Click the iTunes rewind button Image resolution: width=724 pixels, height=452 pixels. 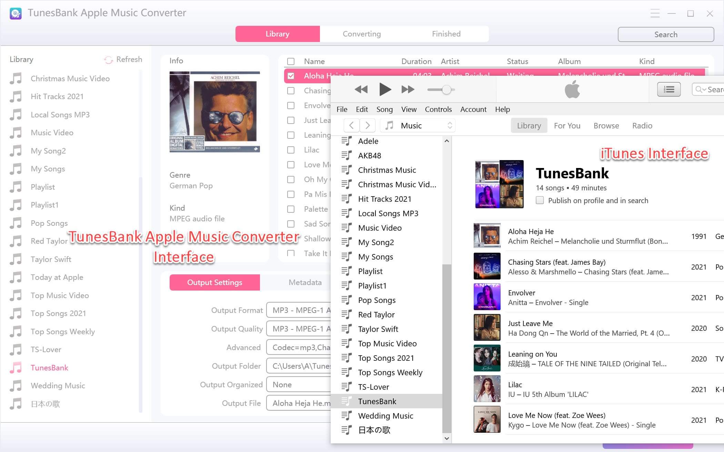pos(361,90)
